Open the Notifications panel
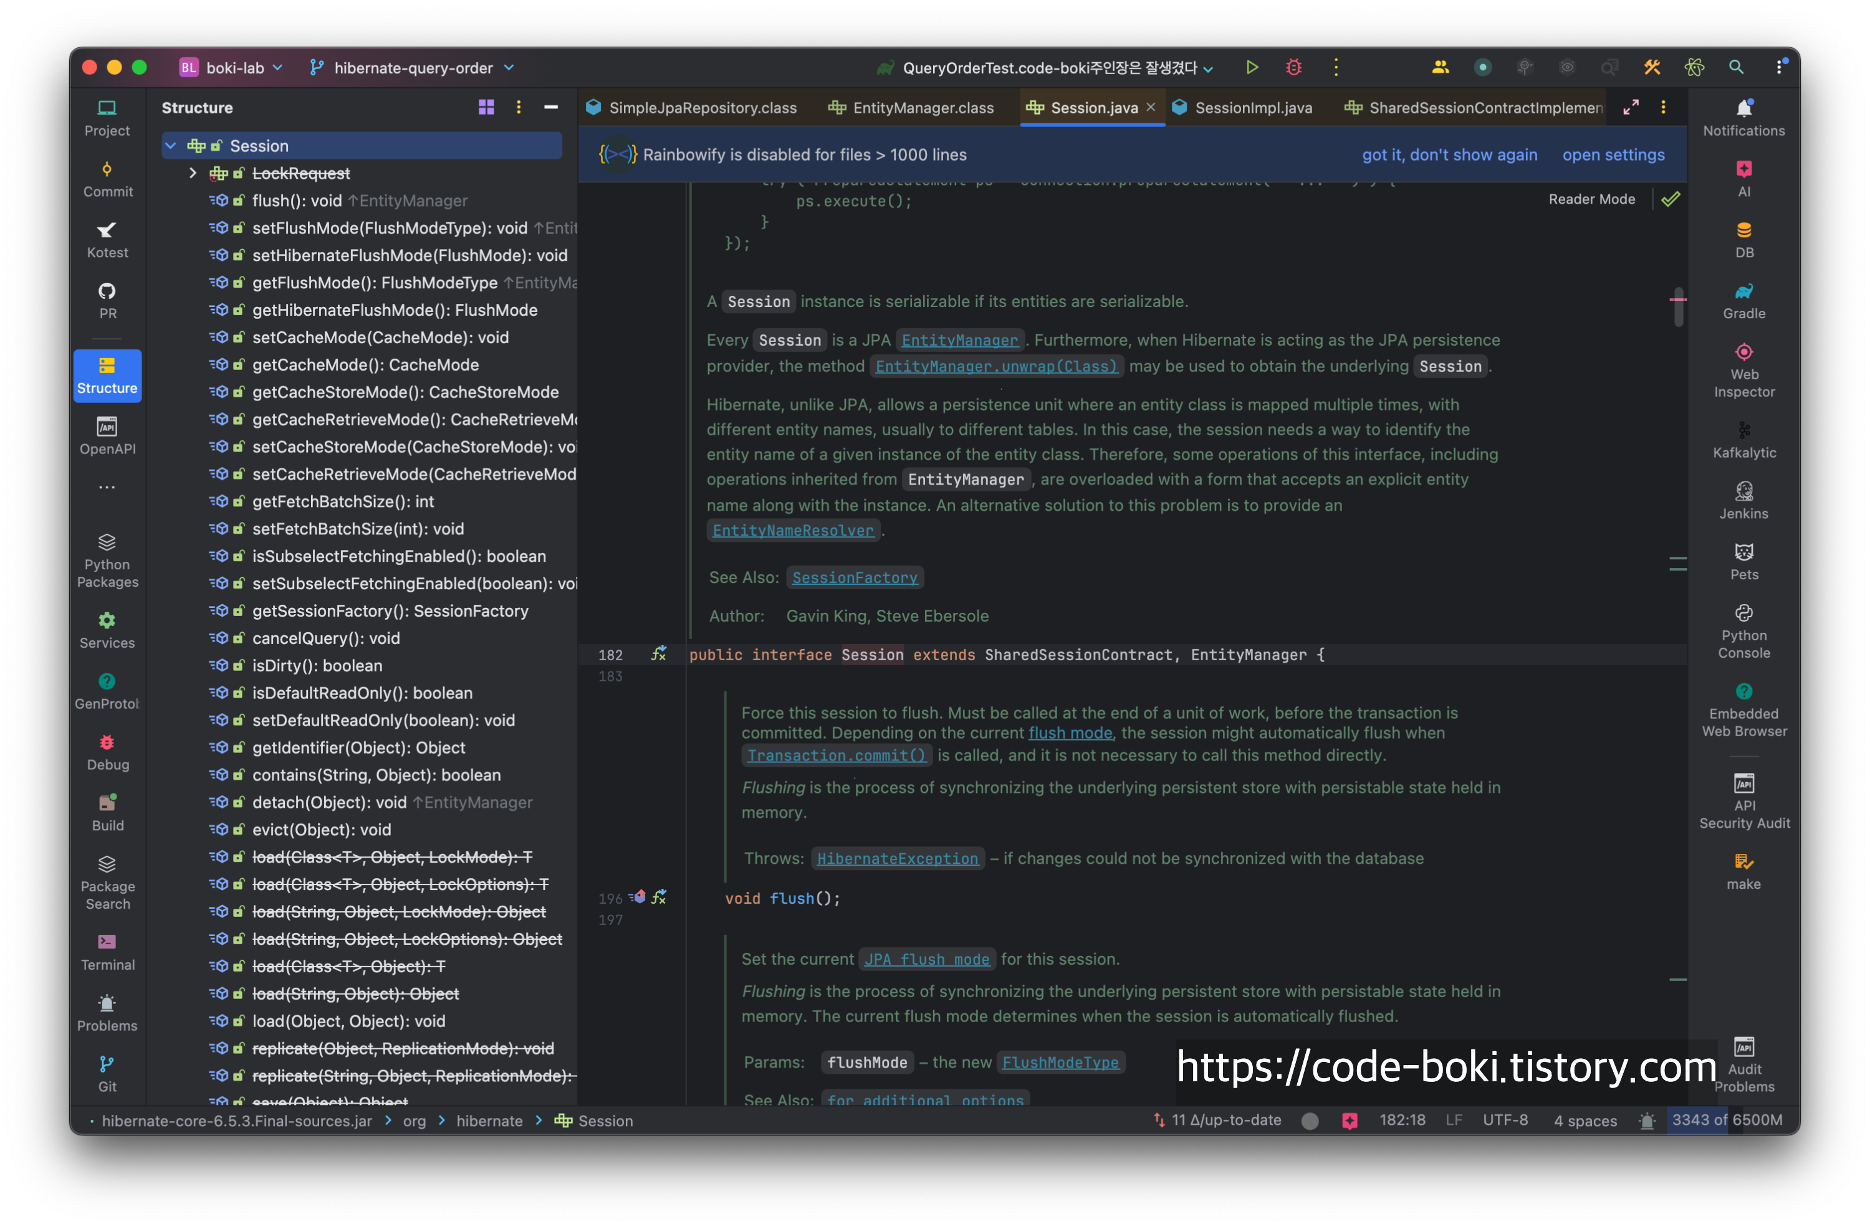Screen dimensions: 1870x1227 1743,118
